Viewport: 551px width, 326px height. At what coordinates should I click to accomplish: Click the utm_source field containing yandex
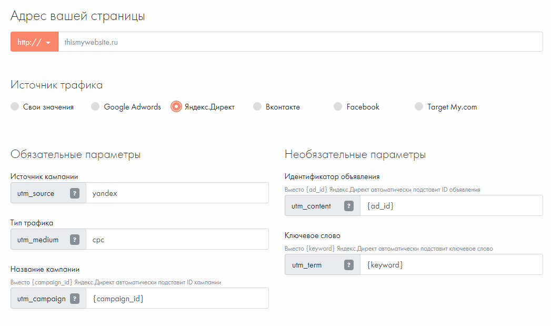coord(177,193)
